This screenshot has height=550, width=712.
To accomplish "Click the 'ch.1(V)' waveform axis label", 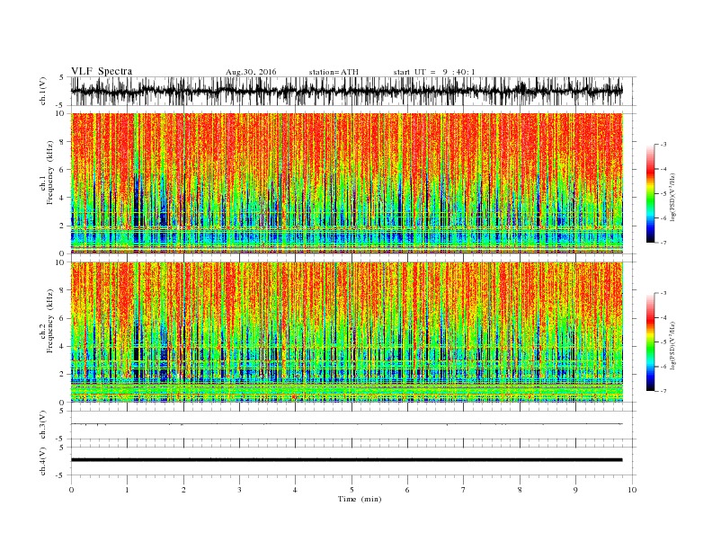I will tap(43, 91).
